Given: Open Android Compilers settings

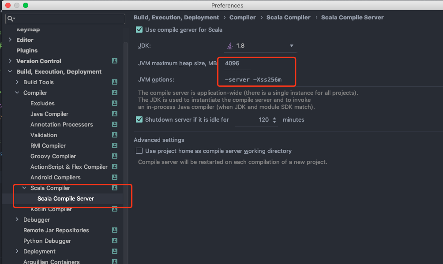Looking at the screenshot, I should click(x=56, y=178).
